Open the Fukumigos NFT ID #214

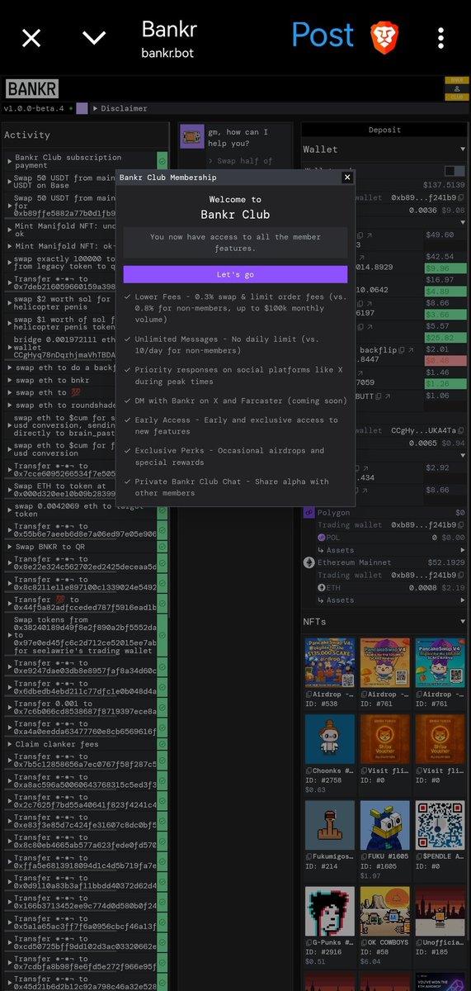click(330, 825)
